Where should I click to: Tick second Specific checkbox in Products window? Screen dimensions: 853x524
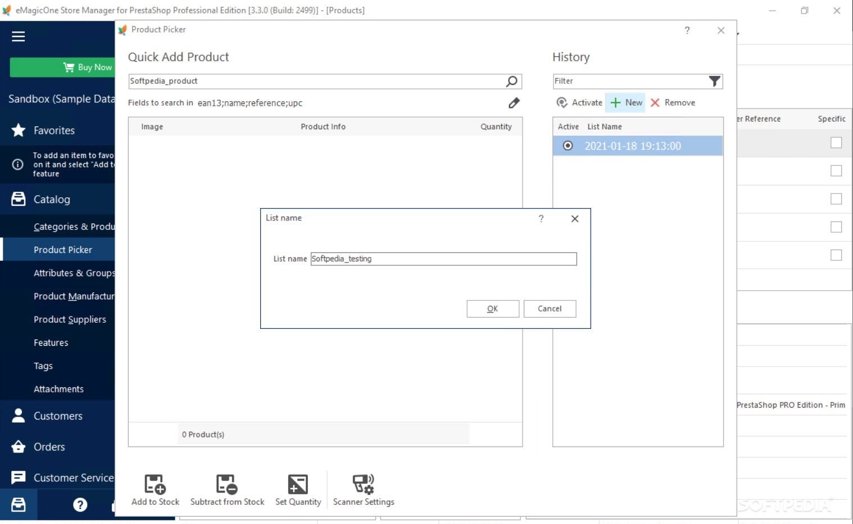(x=836, y=171)
